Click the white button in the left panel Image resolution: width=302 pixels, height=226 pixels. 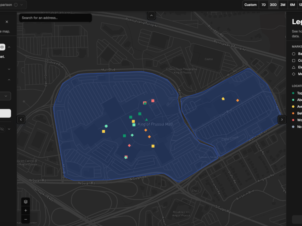5,113
